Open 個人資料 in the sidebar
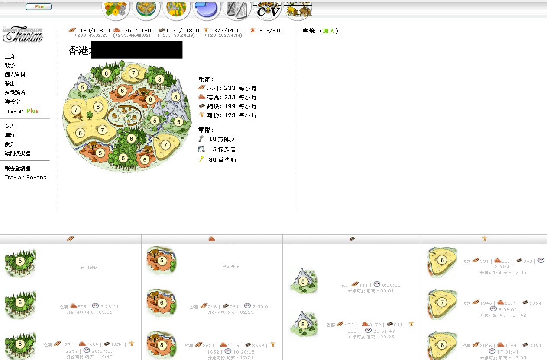Viewport: 547px width, 360px height. [15, 75]
